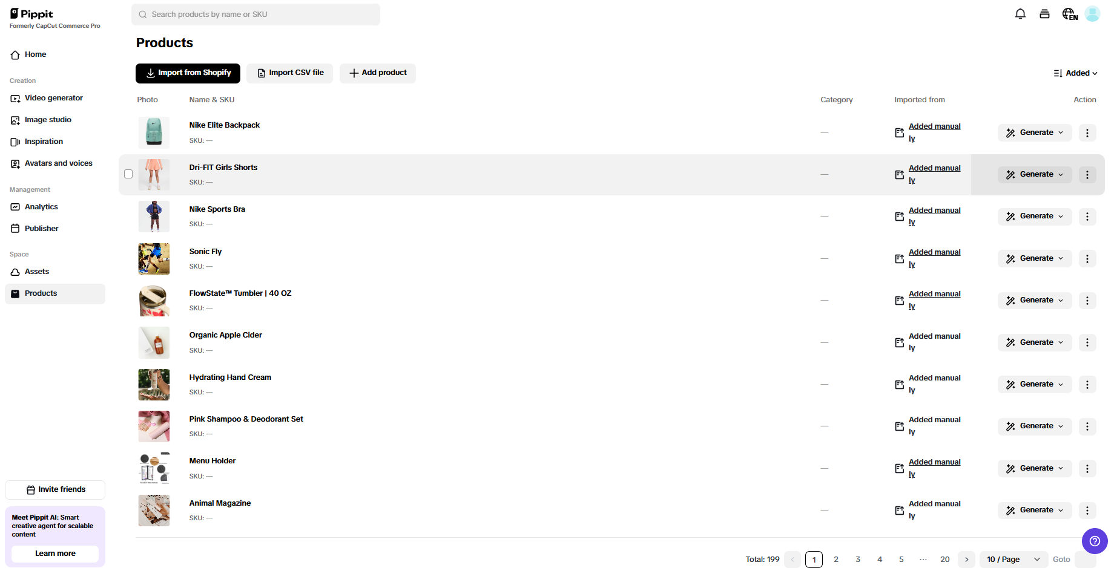Open the Publisher section
Viewport: 1117px width, 568px height.
(x=41, y=229)
